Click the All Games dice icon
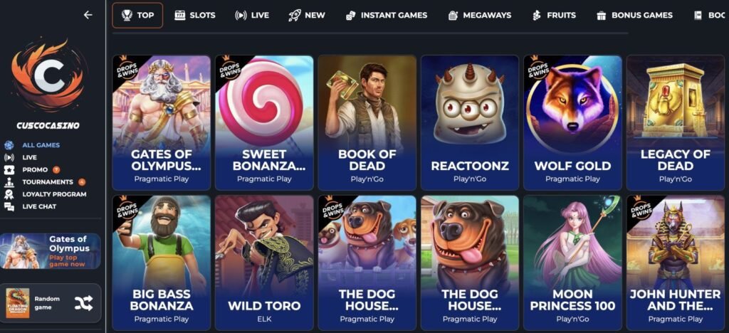Screen dimensions: 729x333 point(9,145)
